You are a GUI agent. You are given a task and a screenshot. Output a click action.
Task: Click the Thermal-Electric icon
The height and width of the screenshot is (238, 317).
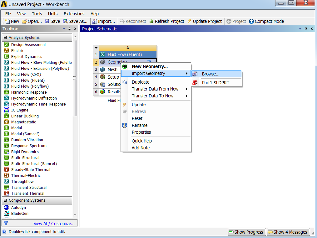click(x=7, y=176)
